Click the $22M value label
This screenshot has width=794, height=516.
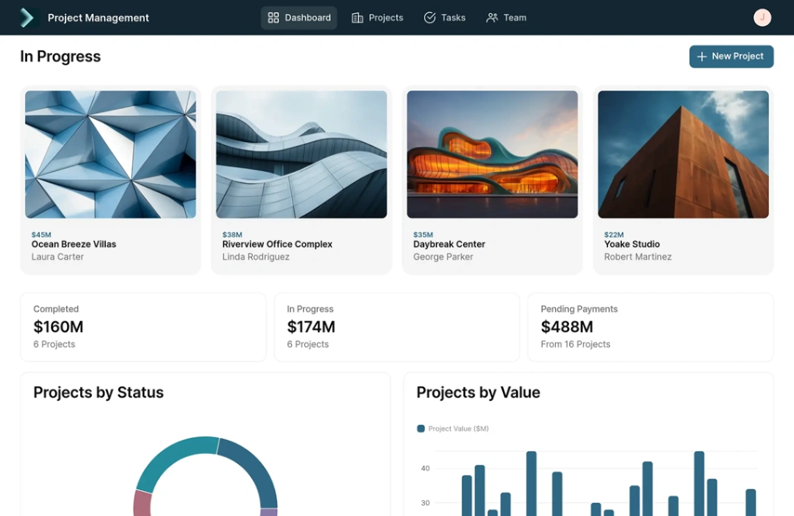pyautogui.click(x=614, y=235)
